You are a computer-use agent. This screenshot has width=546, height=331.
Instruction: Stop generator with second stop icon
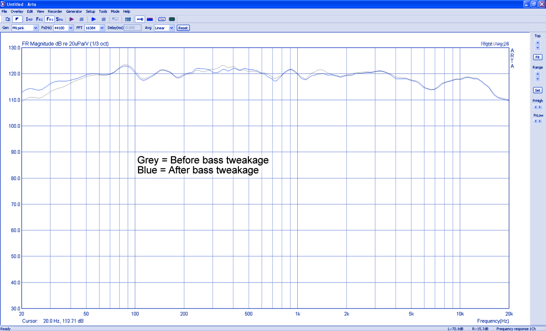click(x=104, y=19)
